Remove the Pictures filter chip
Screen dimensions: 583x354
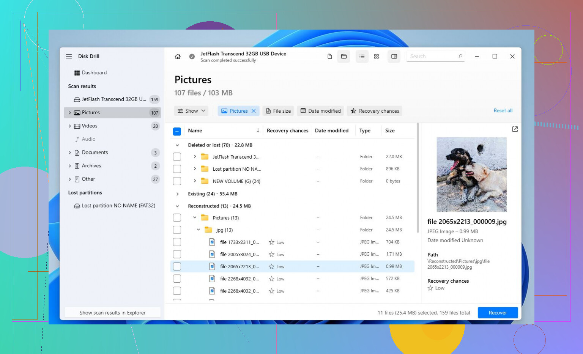[254, 111]
